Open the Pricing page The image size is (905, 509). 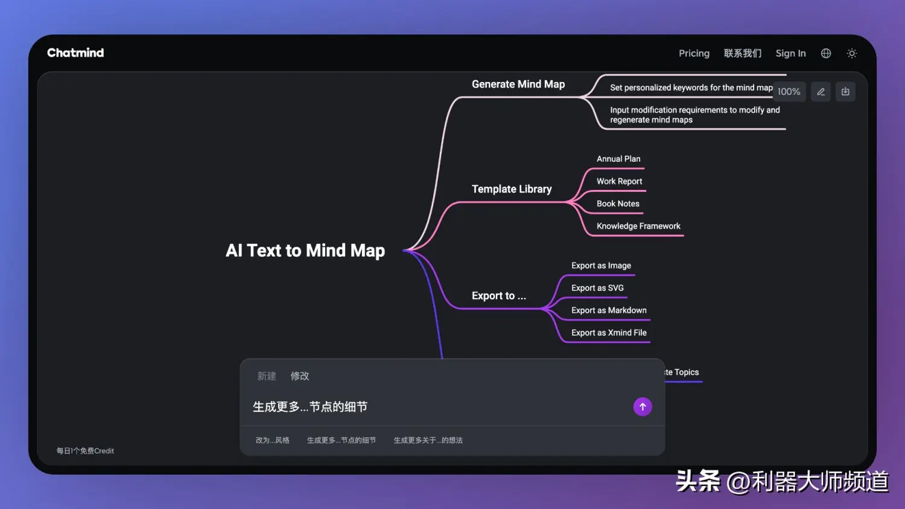[x=694, y=53]
